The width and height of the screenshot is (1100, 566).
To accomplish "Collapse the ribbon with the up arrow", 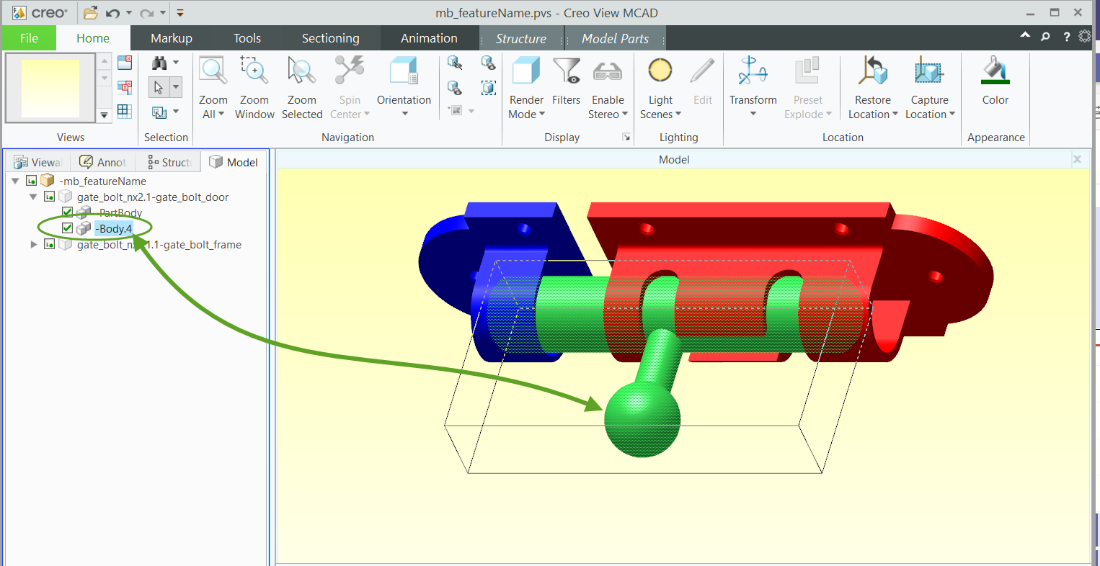I will [x=1025, y=35].
